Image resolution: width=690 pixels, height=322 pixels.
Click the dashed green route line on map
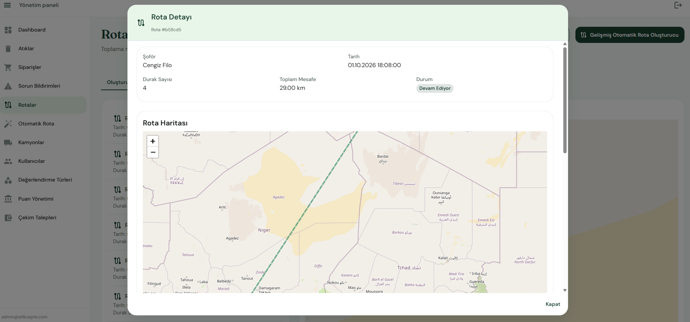point(305,212)
